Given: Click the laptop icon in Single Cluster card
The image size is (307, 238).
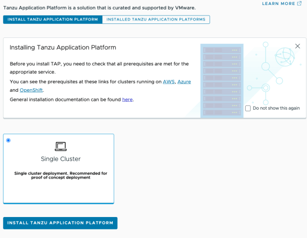Looking at the screenshot, I should click(61, 146).
